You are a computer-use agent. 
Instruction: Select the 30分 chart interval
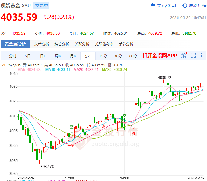[x=118, y=56]
